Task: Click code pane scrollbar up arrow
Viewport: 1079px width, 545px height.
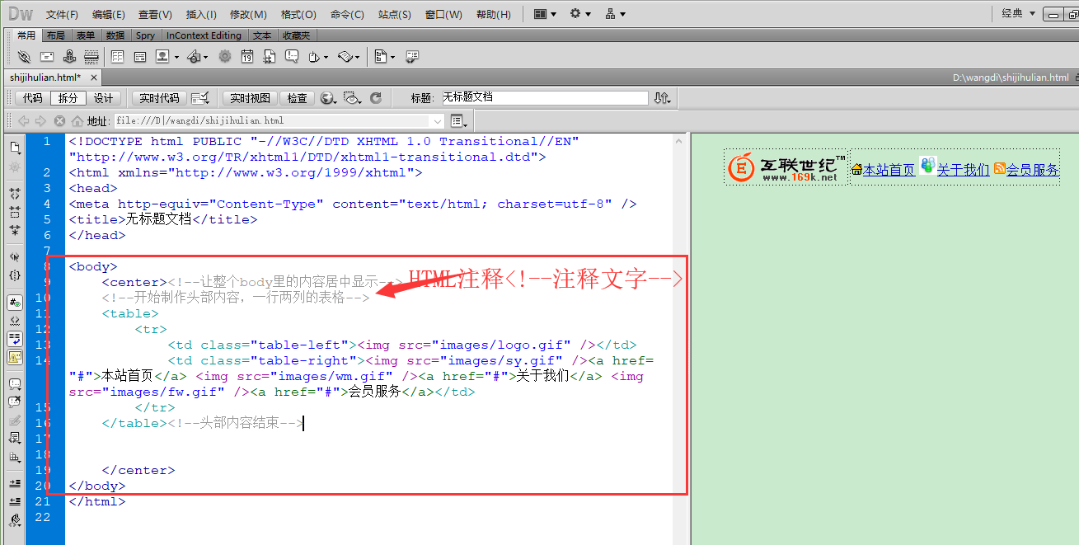Action: click(679, 141)
